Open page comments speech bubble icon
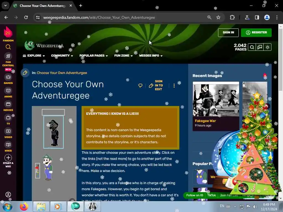283x212 pixels. point(140,86)
